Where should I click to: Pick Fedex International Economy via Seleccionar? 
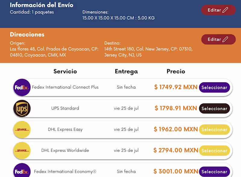click(x=214, y=172)
